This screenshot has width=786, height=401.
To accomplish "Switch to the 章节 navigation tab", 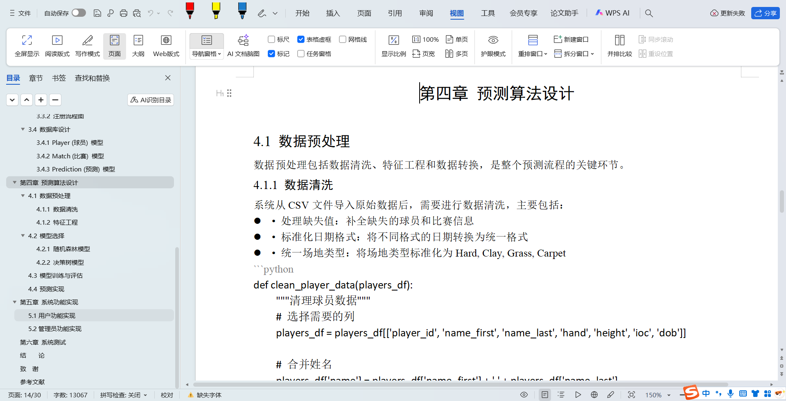I will (x=36, y=78).
